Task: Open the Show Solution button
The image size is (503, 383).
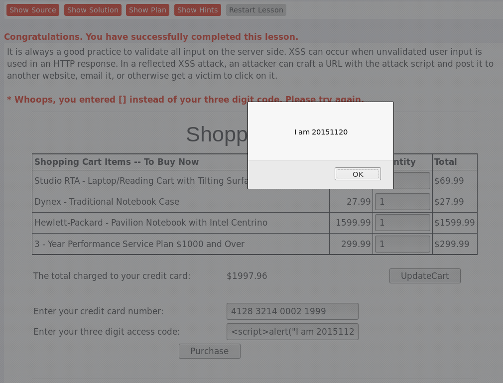Action: 93,10
